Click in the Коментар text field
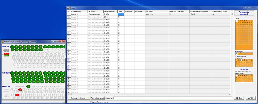258x104 pixels. pos(173,98)
